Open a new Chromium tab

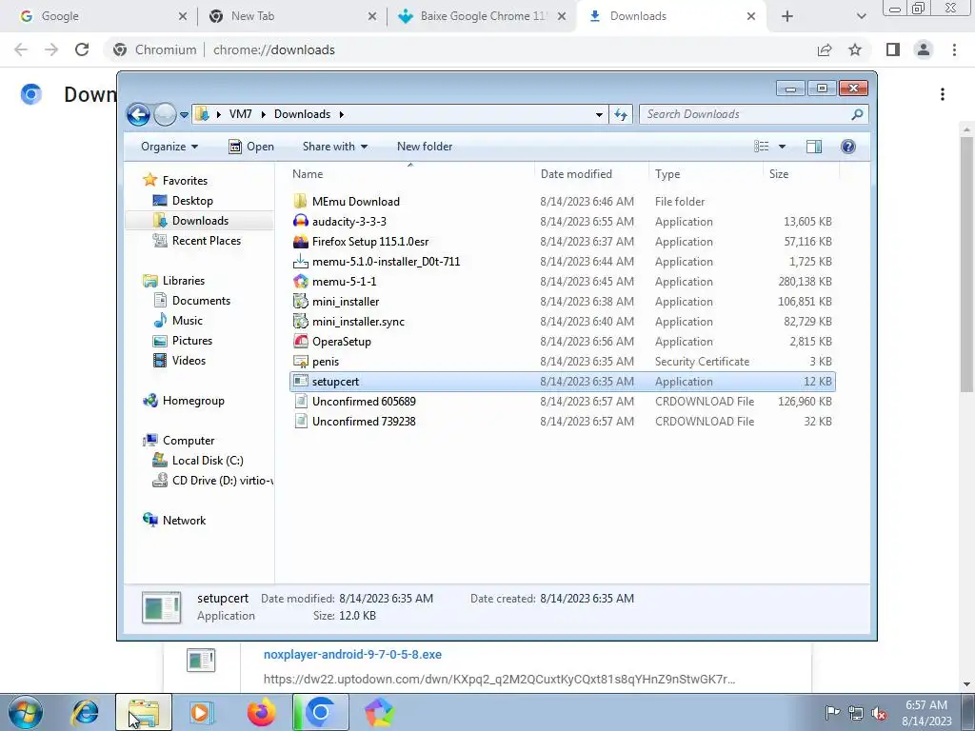click(787, 17)
